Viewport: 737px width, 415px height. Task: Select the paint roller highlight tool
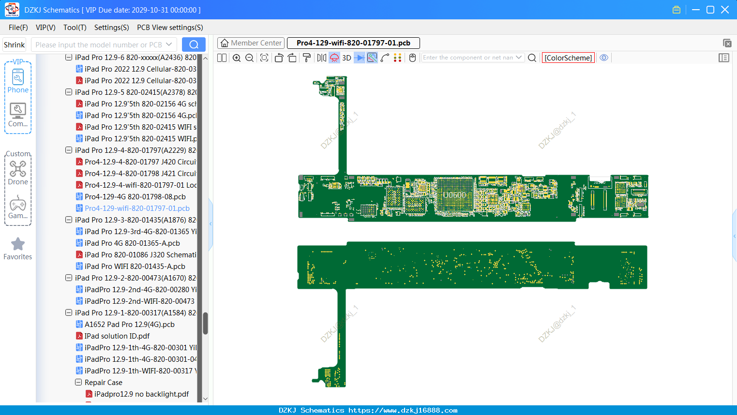click(307, 58)
